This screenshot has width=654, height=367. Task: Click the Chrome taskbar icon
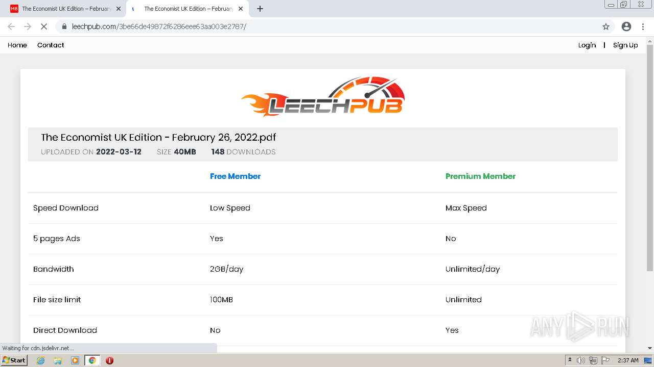(92, 360)
